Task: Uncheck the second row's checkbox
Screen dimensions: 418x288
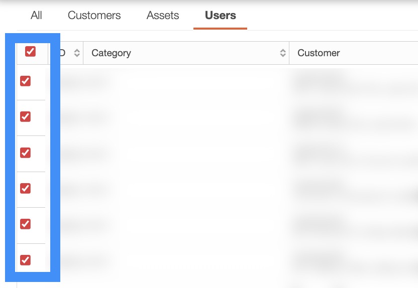Action: [25, 117]
